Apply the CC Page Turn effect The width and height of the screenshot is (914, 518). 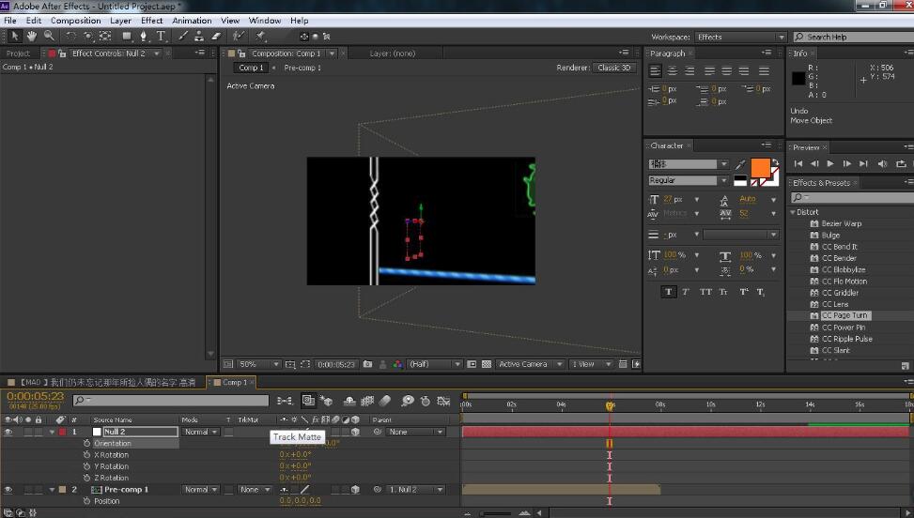click(x=844, y=316)
